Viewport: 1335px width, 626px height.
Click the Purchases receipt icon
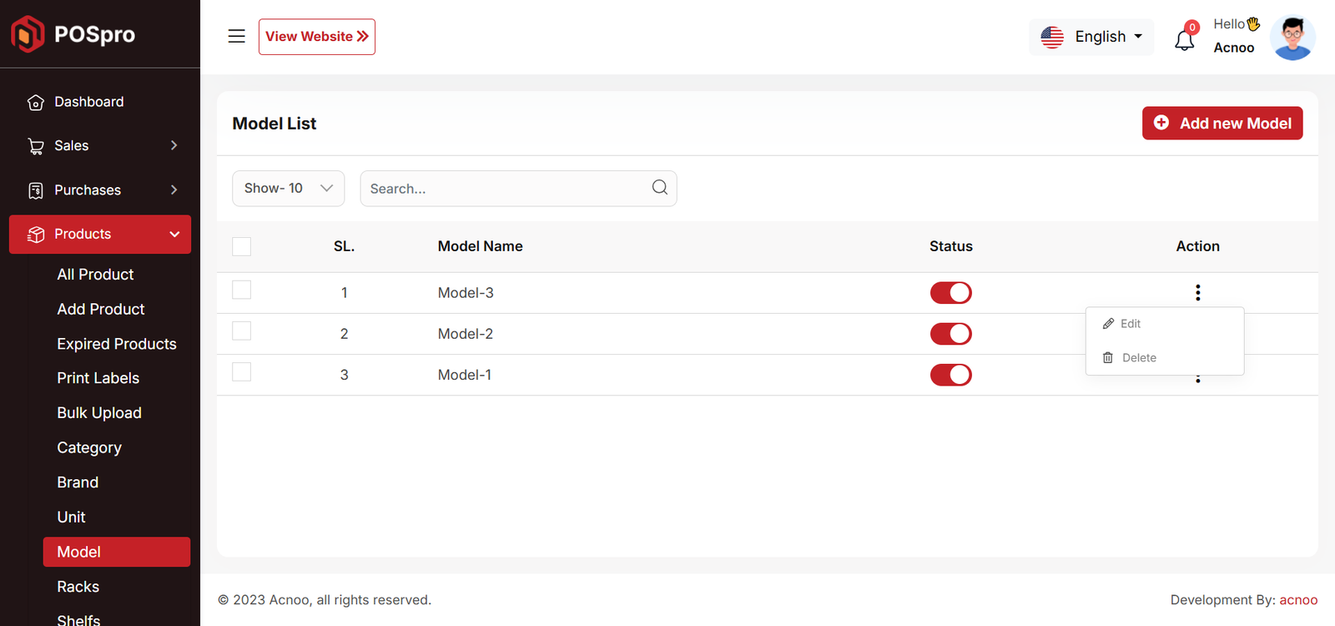coord(36,190)
